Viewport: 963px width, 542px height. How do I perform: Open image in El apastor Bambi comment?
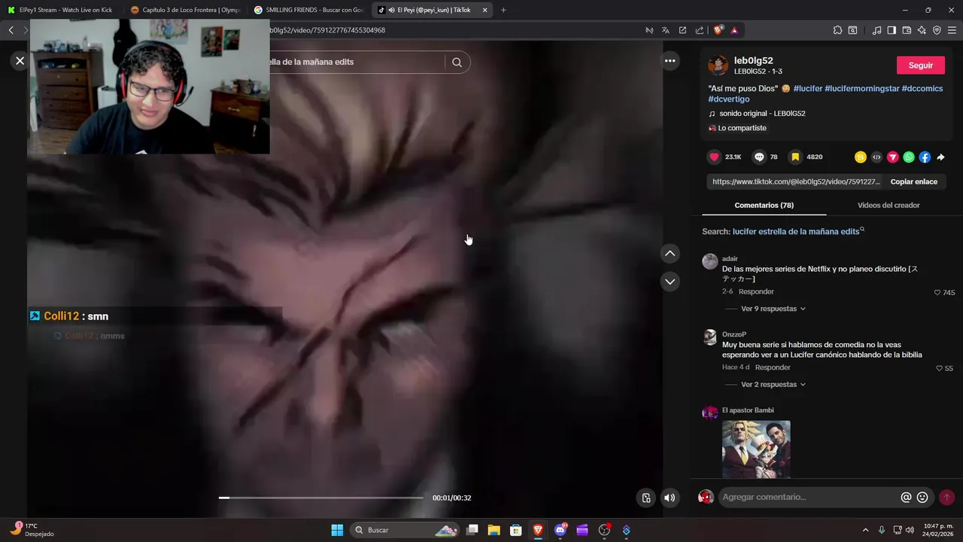[756, 449]
